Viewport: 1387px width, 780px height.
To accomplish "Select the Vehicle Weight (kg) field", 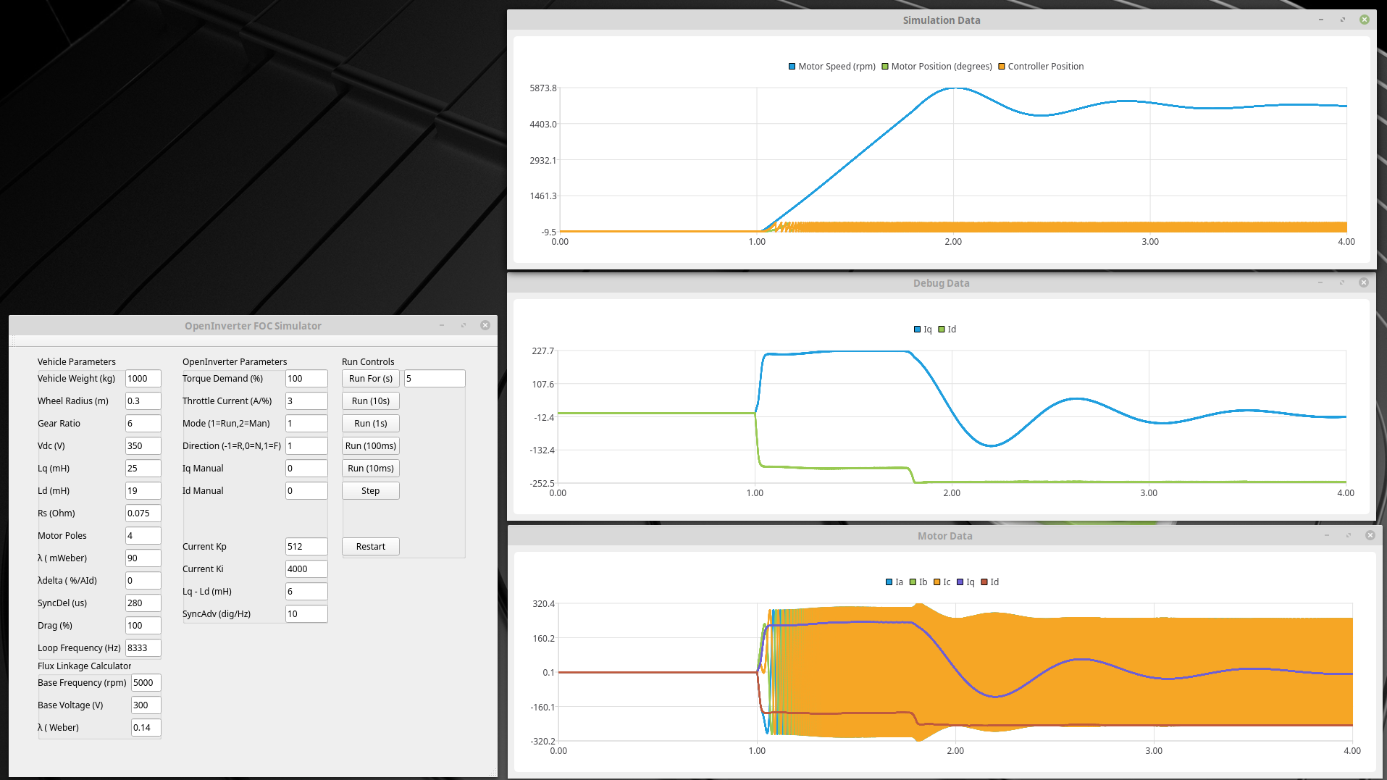I will click(x=143, y=379).
